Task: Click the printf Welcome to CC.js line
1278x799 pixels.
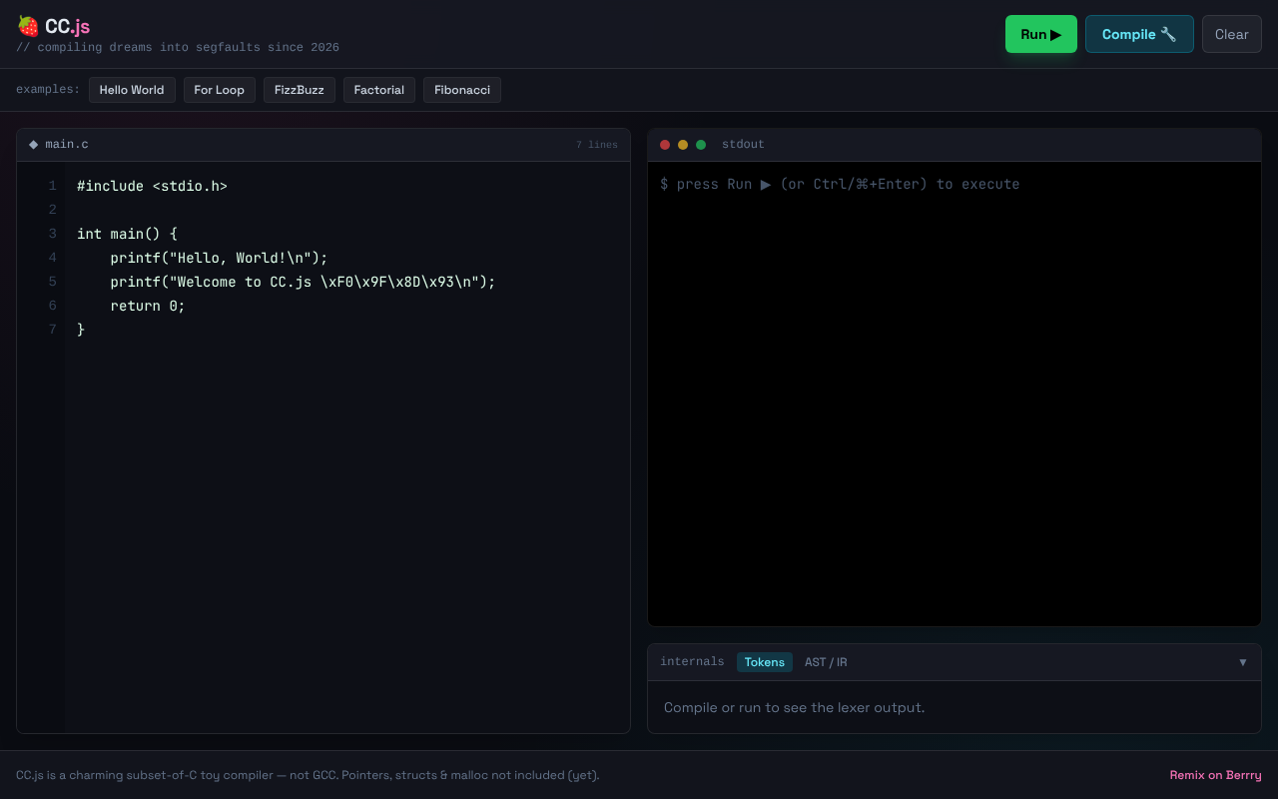Action: [303, 282]
